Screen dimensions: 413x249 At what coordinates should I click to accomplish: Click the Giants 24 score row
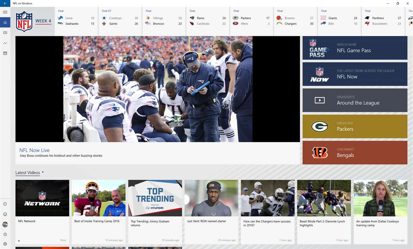coord(339,18)
